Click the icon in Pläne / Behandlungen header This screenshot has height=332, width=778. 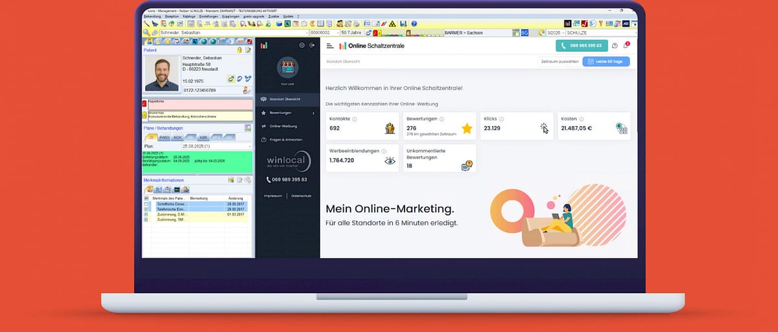(248, 128)
